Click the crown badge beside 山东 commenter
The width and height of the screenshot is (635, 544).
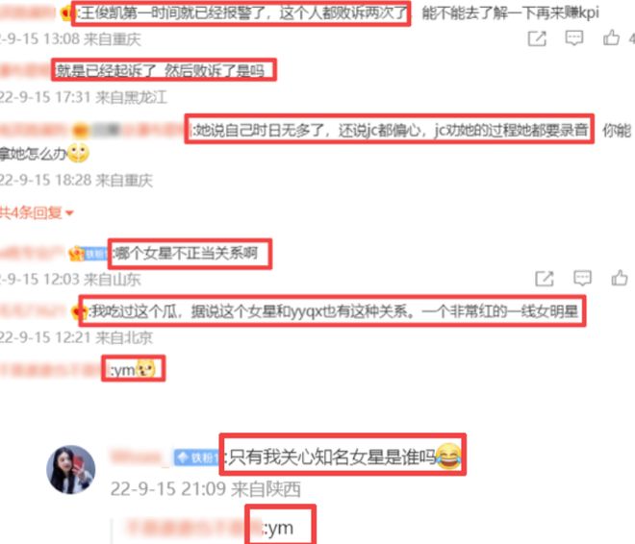click(76, 254)
